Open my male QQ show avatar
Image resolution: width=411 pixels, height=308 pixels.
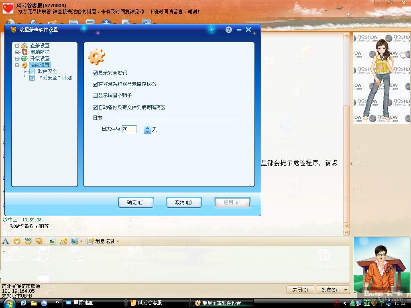[382, 265]
